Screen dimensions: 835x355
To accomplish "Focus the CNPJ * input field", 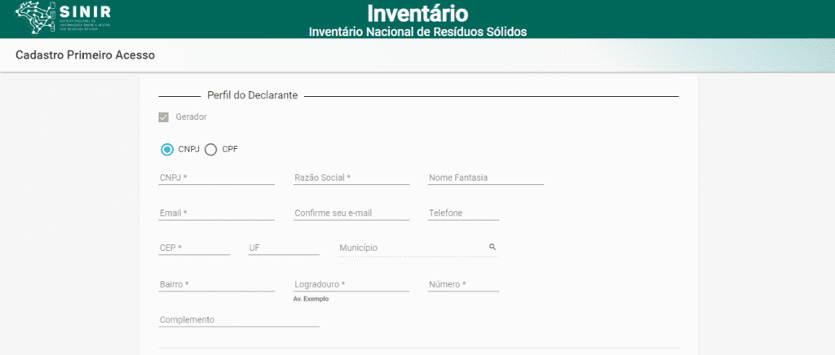I will click(217, 178).
